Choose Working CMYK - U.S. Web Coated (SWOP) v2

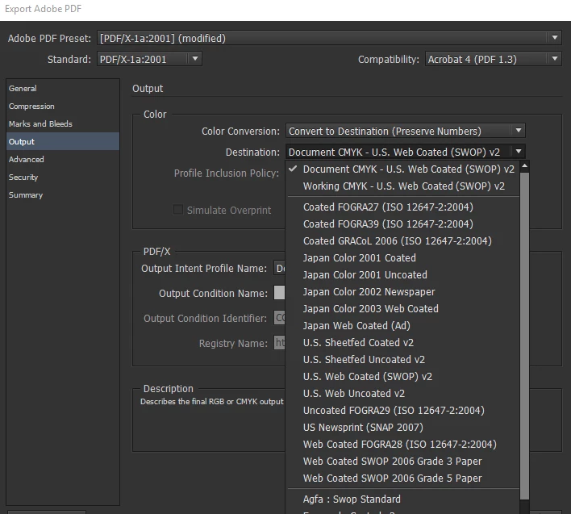point(403,186)
